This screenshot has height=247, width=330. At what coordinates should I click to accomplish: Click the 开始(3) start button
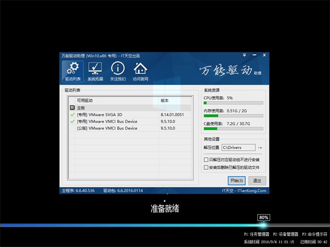click(236, 181)
